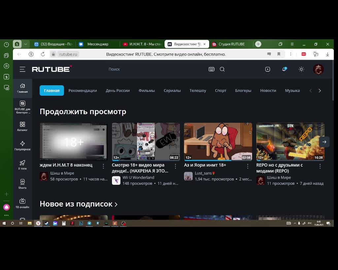The height and width of the screenshot is (270, 338).
Task: Open the browser history clock icon
Action: pos(7,45)
